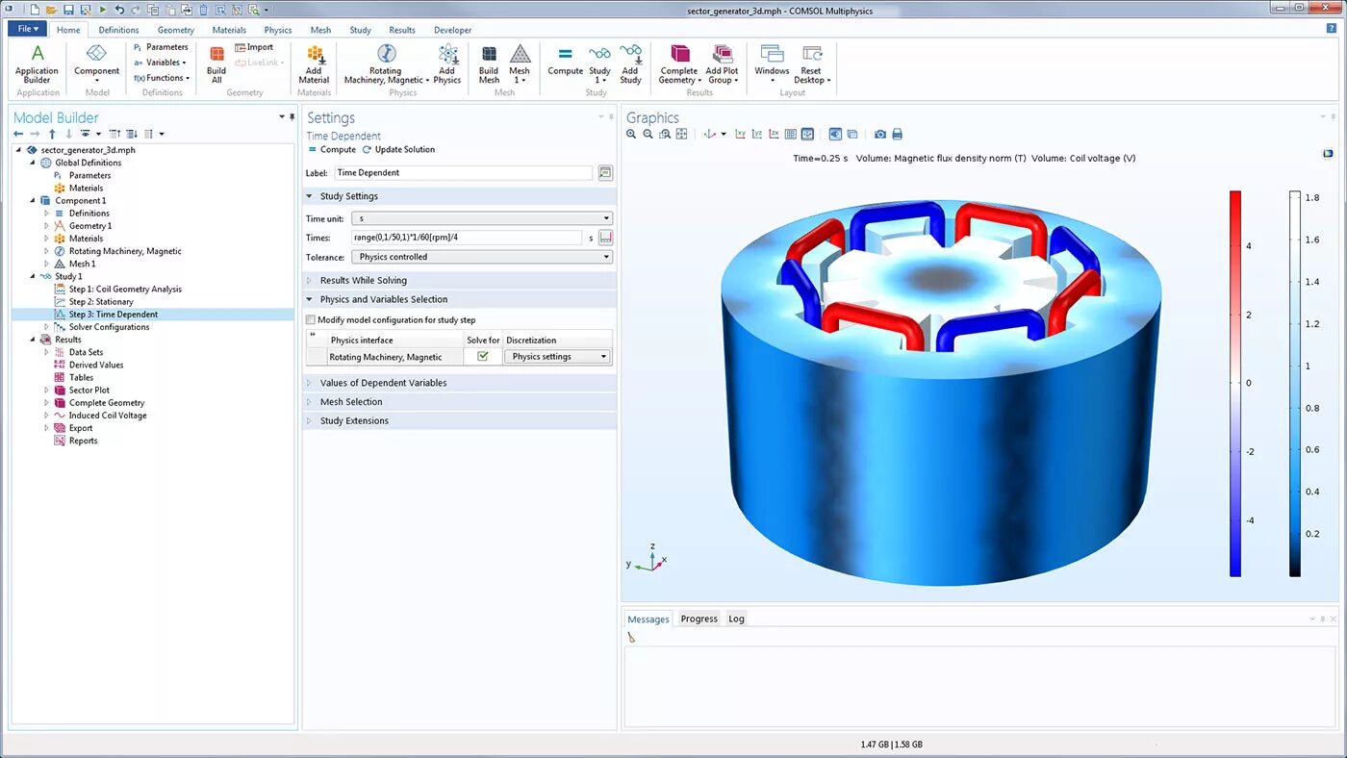This screenshot has height=758, width=1347.
Task: Switch to Definitions ribbon tab
Action: (118, 30)
